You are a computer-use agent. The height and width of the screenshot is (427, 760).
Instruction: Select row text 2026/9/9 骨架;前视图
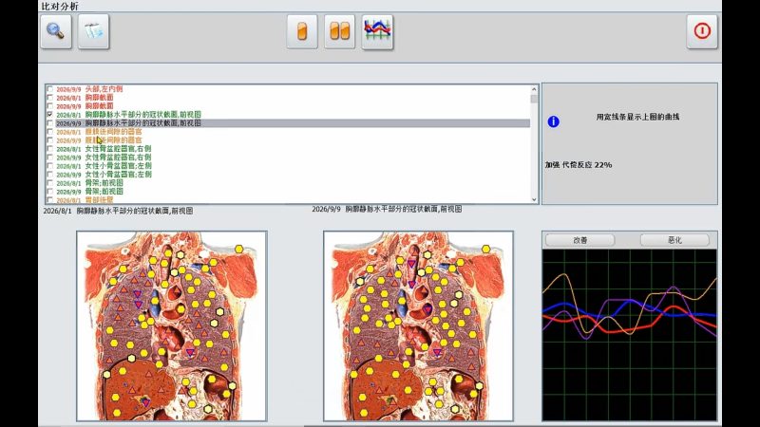(x=89, y=192)
